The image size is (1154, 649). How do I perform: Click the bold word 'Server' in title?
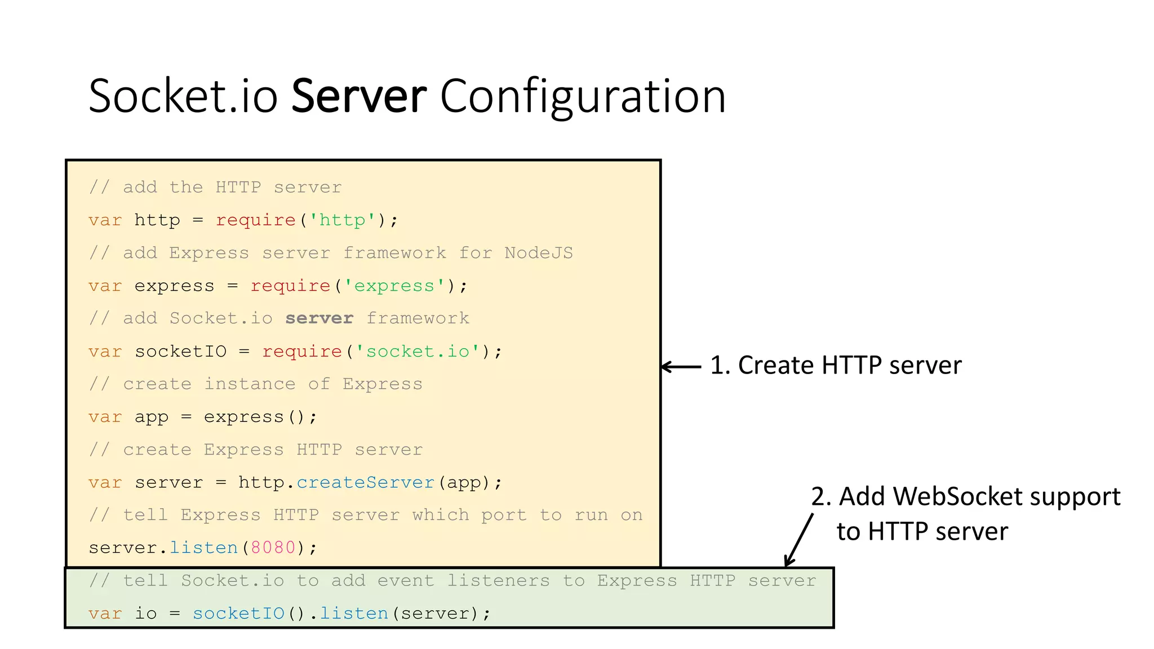[359, 97]
